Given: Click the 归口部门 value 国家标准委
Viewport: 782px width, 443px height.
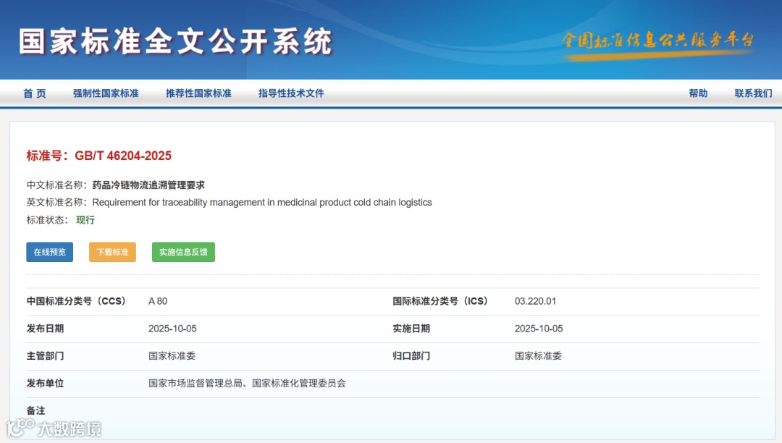Looking at the screenshot, I should pos(538,356).
